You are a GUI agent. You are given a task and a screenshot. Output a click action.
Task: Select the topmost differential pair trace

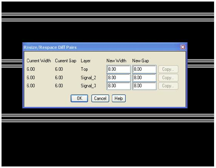click(x=108, y=14)
